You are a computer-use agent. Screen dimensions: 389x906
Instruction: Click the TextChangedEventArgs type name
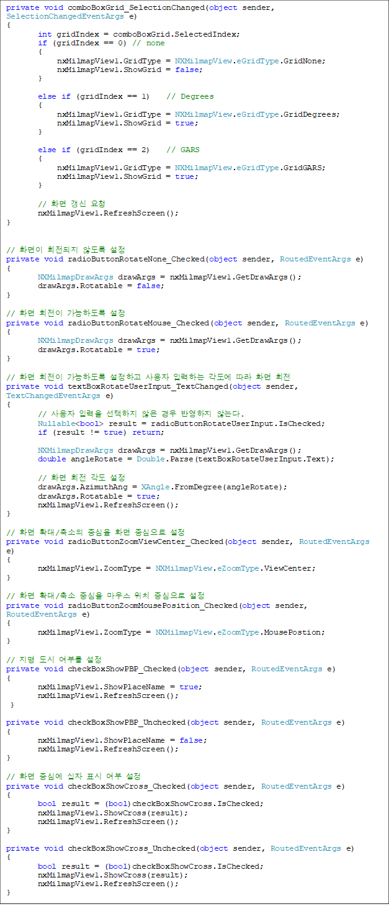click(x=55, y=395)
